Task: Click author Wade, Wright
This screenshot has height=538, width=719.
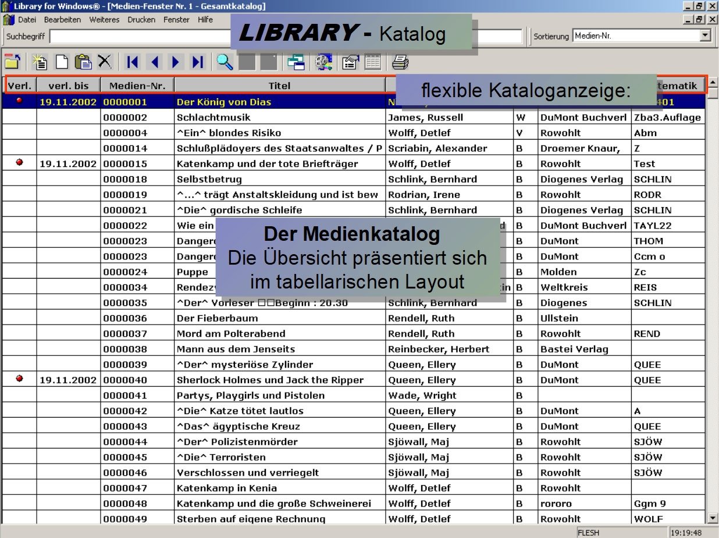Action: point(422,396)
